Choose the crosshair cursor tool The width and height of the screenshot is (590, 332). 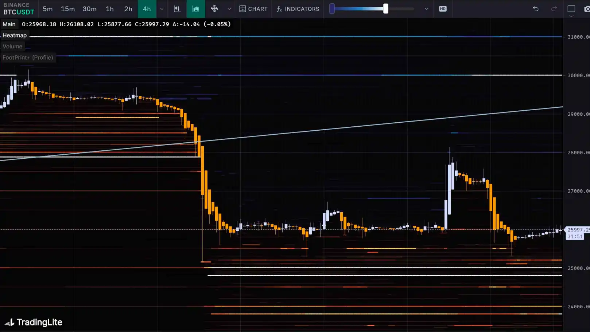point(214,9)
